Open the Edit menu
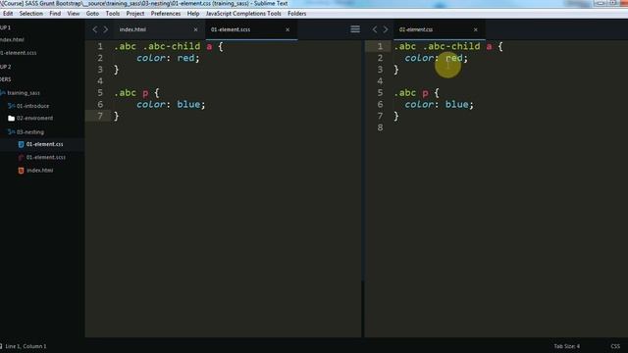 (x=8, y=13)
